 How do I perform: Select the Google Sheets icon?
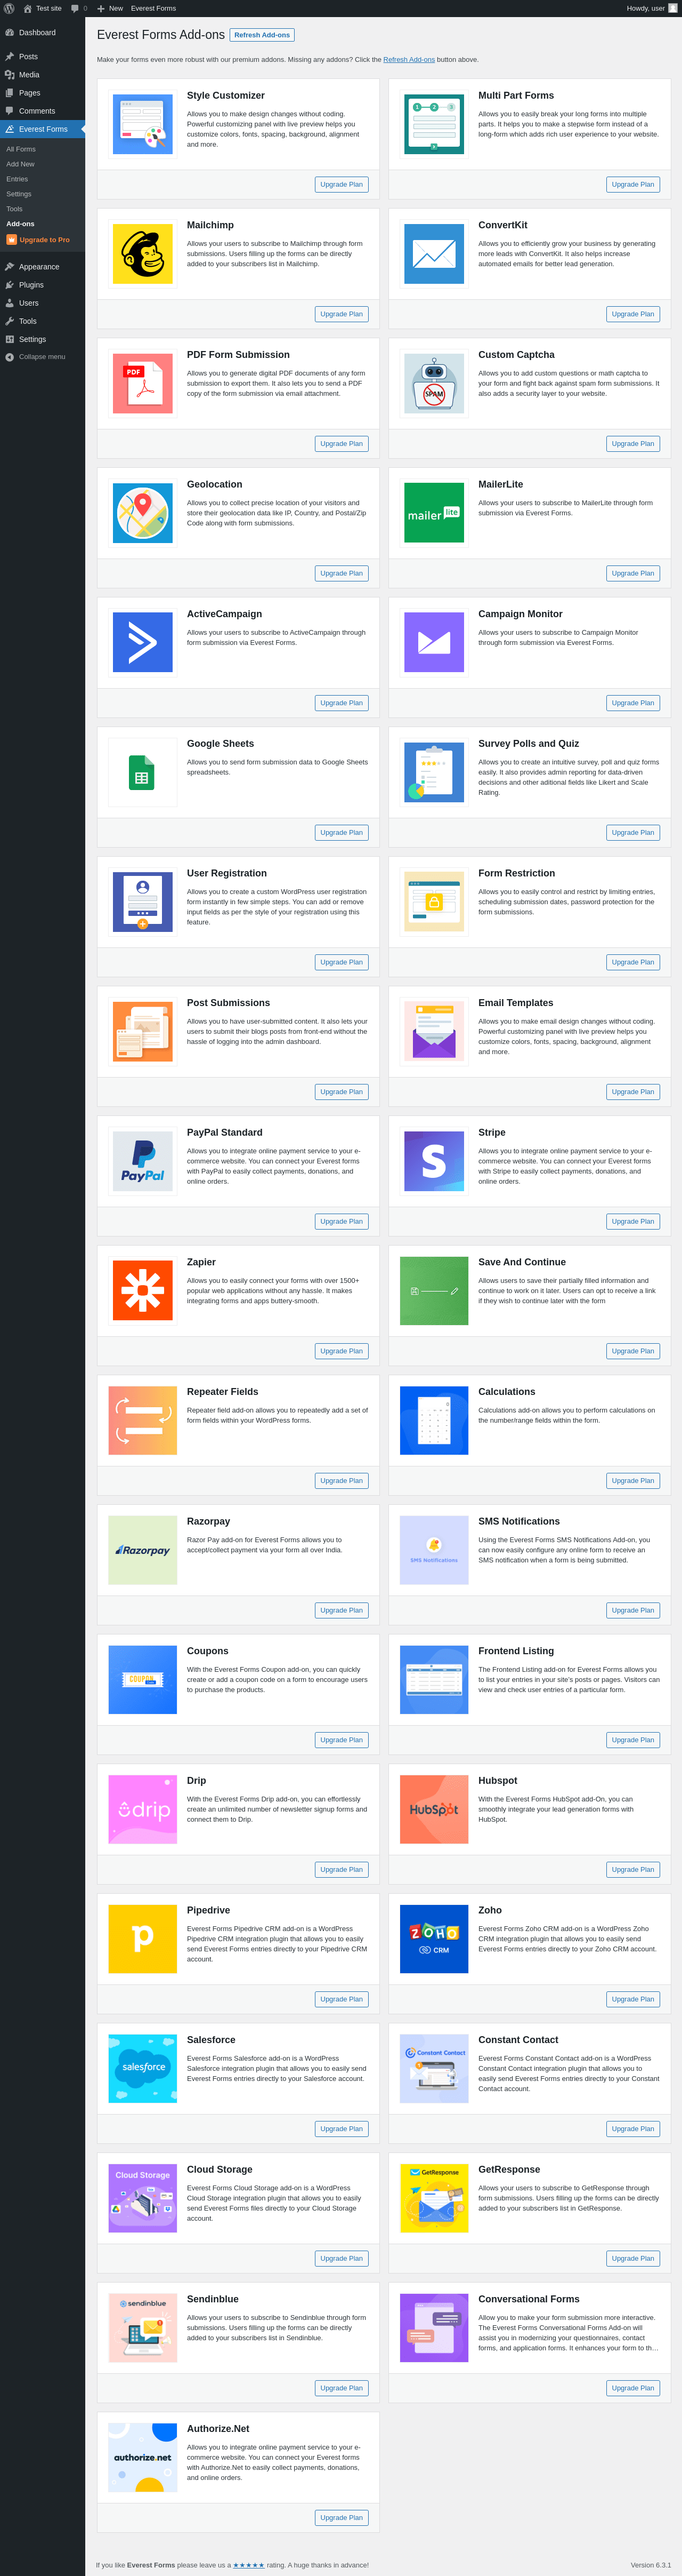[x=143, y=772]
